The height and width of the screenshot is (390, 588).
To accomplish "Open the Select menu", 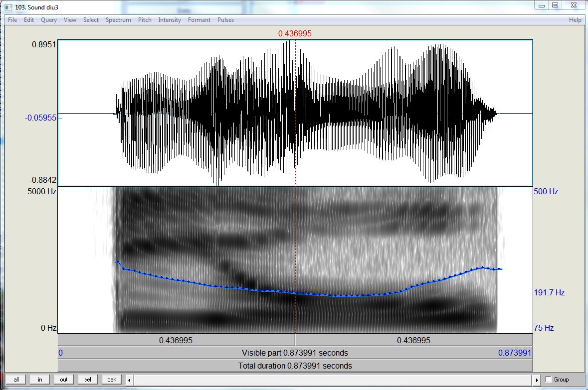I will 91,20.
